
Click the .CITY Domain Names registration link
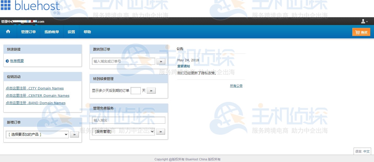(35, 88)
